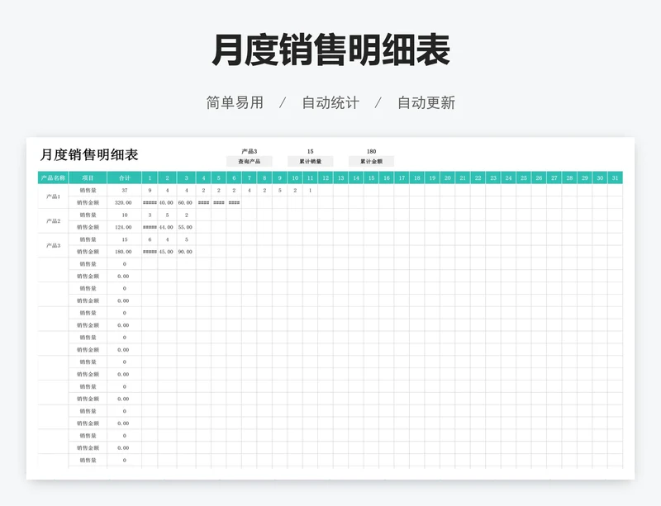
Task: Click the day 31 column header
Action: pyautogui.click(x=615, y=177)
